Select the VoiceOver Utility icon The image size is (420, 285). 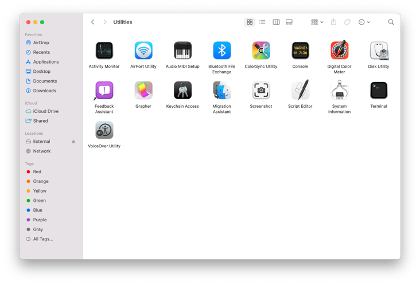(104, 130)
